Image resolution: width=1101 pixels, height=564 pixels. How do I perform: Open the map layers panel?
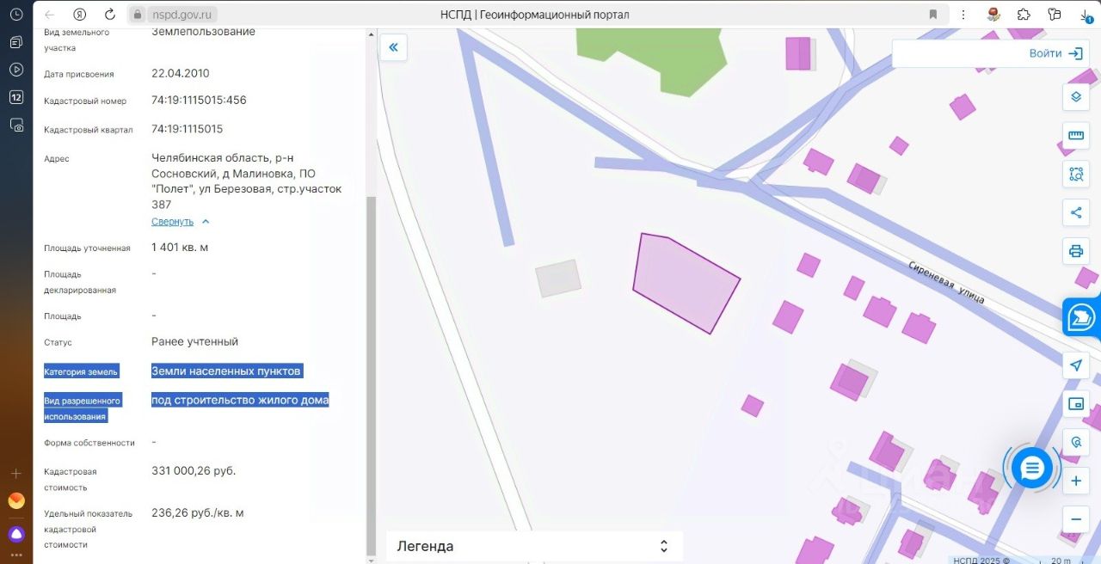pyautogui.click(x=1075, y=96)
